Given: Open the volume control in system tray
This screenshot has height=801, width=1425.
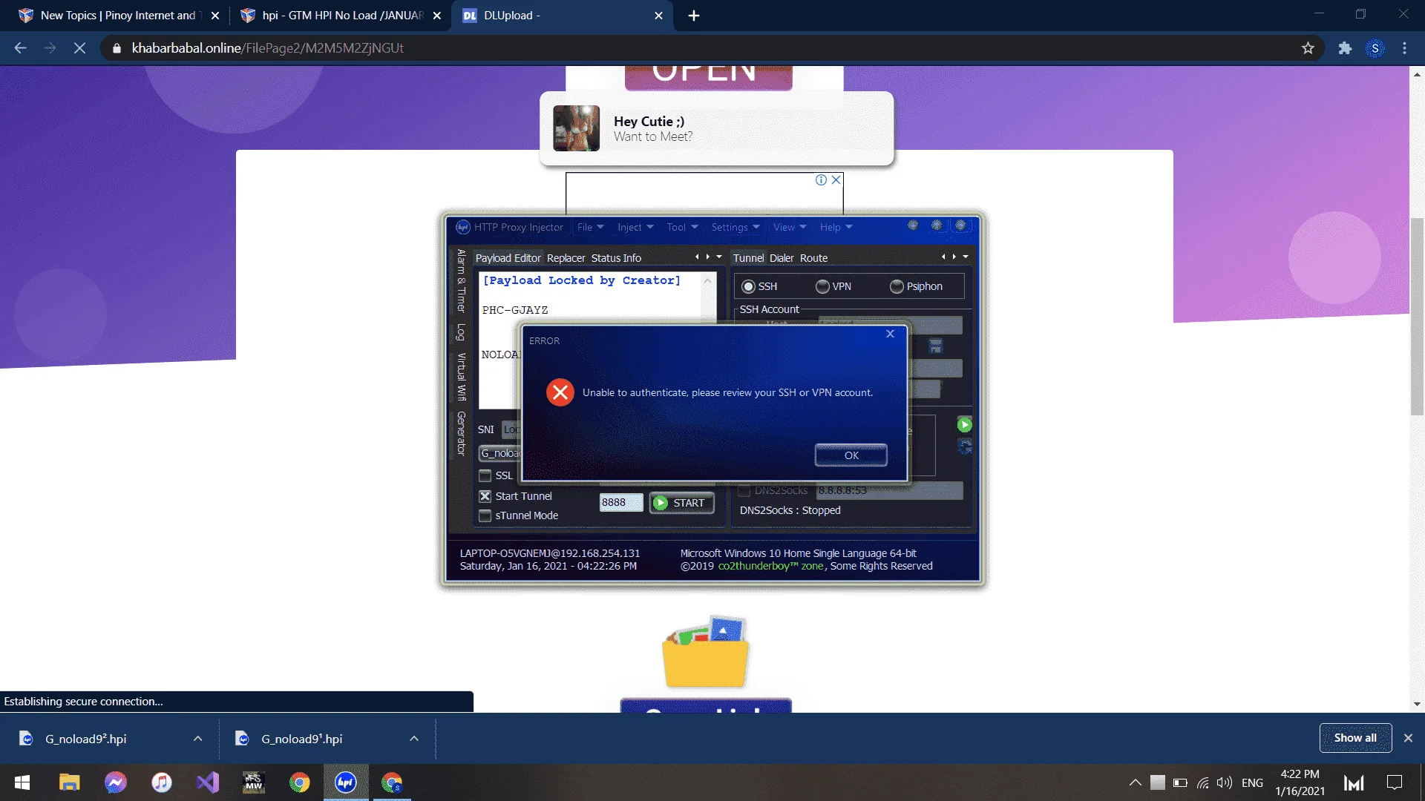Looking at the screenshot, I should 1224,782.
